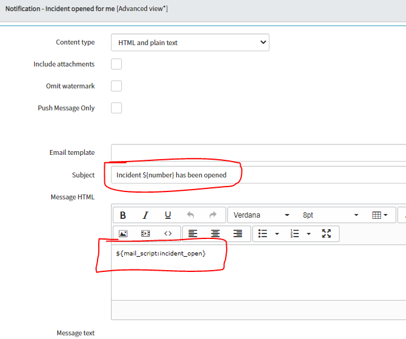Align message text to the right
Viewport: 406px width, 339px height.
pyautogui.click(x=238, y=234)
